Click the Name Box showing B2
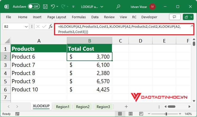Screen dimensions: 197x117 (14, 27)
